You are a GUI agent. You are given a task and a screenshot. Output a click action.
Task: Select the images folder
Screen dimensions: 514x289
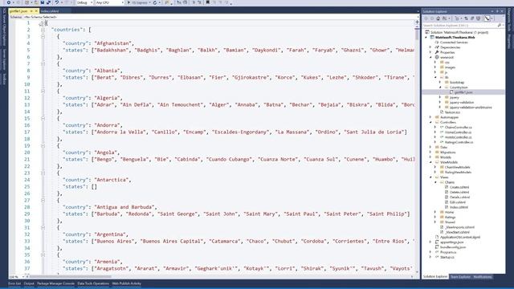click(450, 67)
